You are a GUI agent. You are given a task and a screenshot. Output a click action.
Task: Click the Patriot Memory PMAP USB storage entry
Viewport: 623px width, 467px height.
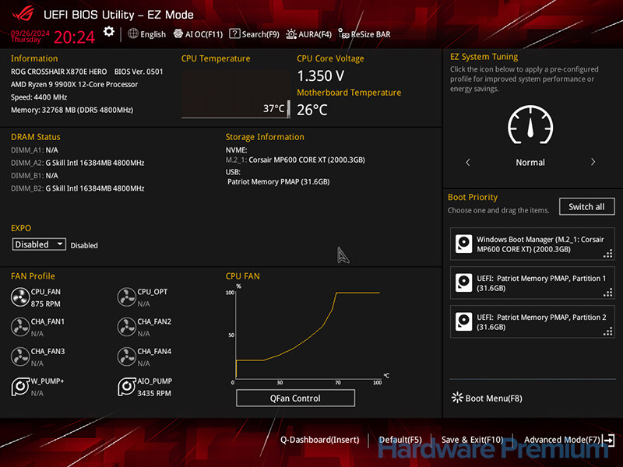pyautogui.click(x=279, y=181)
